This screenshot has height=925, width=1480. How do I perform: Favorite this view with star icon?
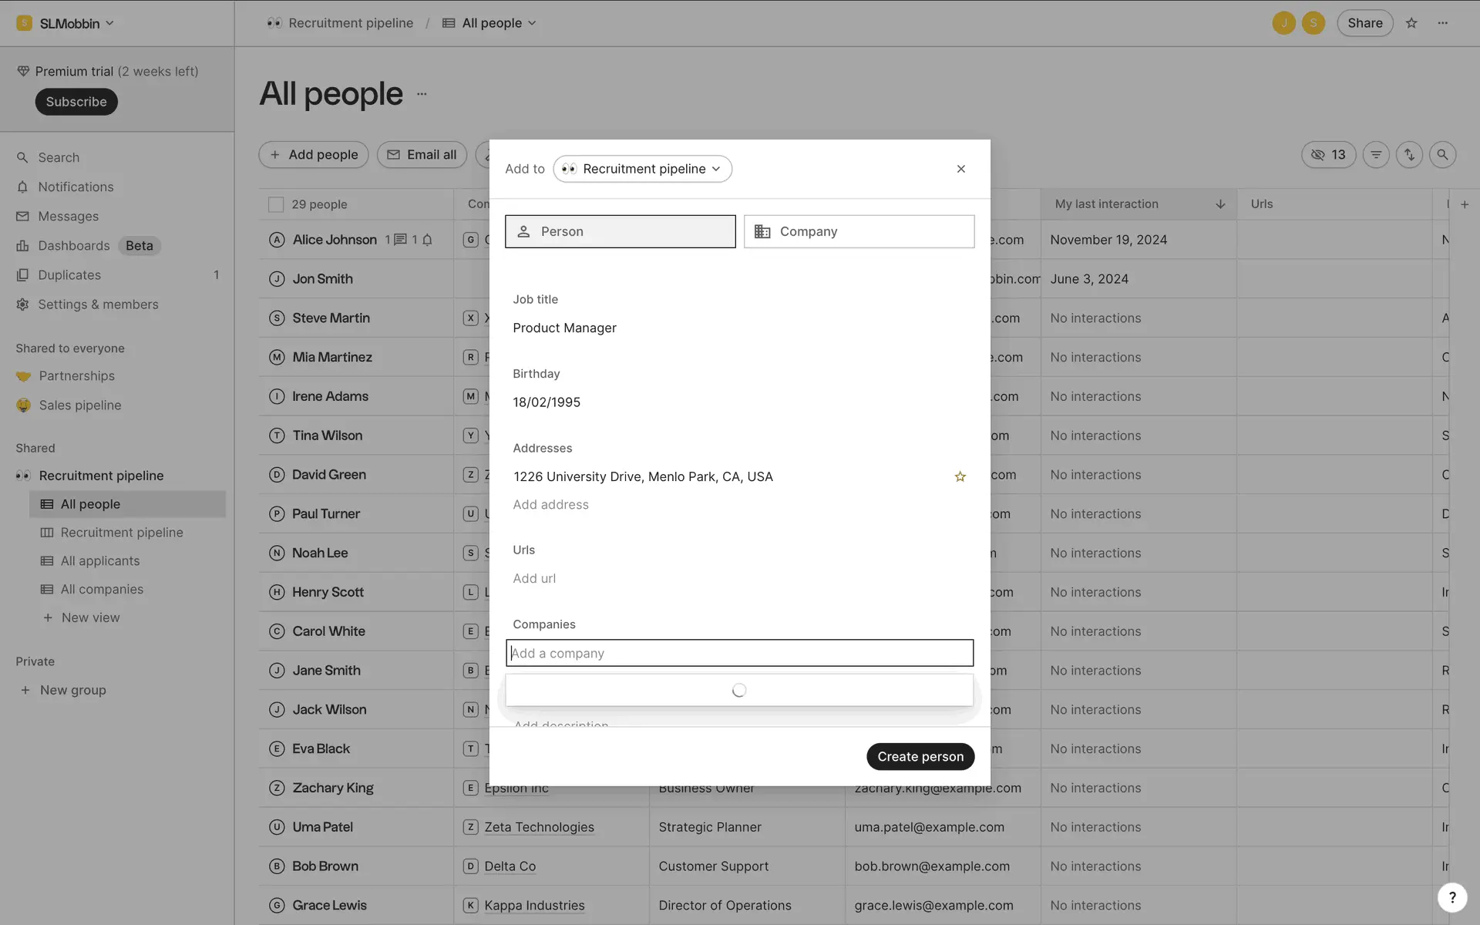(1411, 23)
